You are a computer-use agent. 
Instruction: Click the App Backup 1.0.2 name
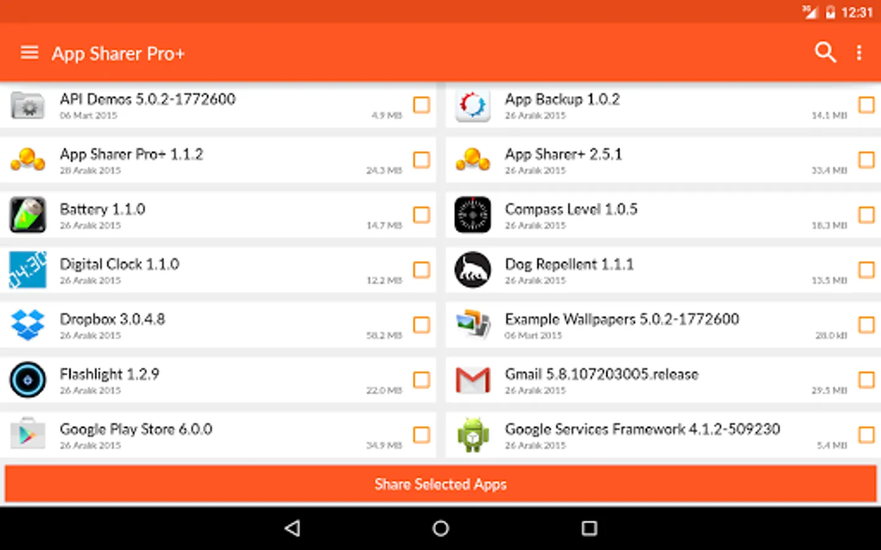point(562,99)
